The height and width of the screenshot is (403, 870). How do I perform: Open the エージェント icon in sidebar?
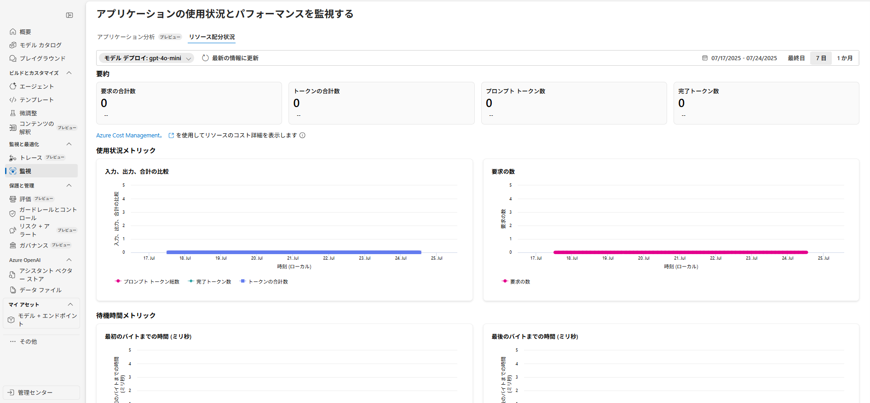click(13, 86)
